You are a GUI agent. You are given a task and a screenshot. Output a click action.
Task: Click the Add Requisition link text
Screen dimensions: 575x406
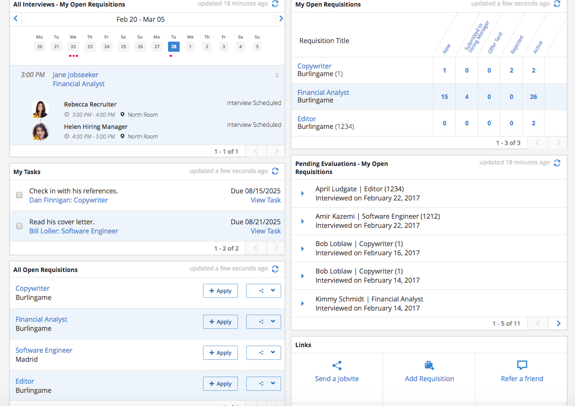[429, 379]
